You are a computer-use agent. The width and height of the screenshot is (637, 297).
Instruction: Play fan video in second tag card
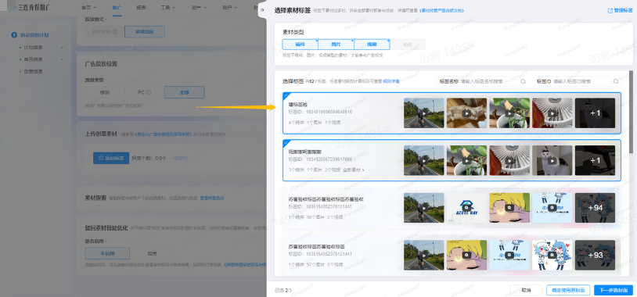click(509, 161)
